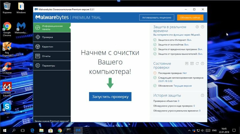This screenshot has height=134, width=240.
Task: Click the settings gear icon in sidebar
Action: (38, 65)
